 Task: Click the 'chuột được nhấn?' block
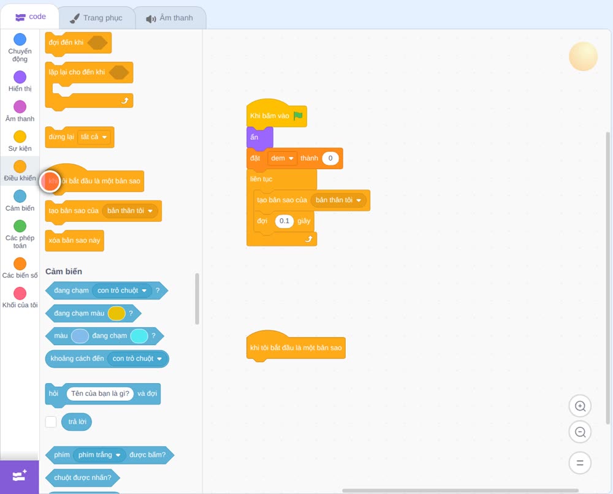pyautogui.click(x=83, y=477)
